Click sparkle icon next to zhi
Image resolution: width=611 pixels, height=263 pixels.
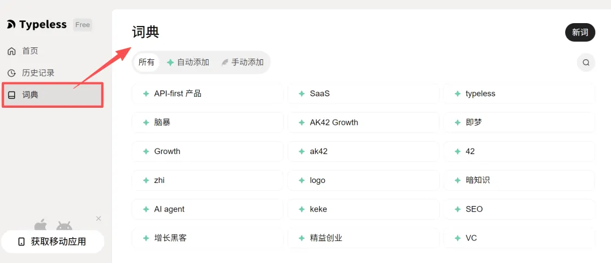pos(146,180)
